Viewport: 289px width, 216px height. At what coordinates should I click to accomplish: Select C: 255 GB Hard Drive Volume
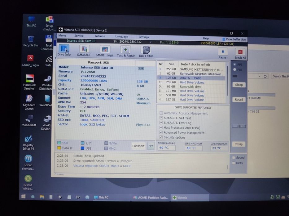click(191, 82)
